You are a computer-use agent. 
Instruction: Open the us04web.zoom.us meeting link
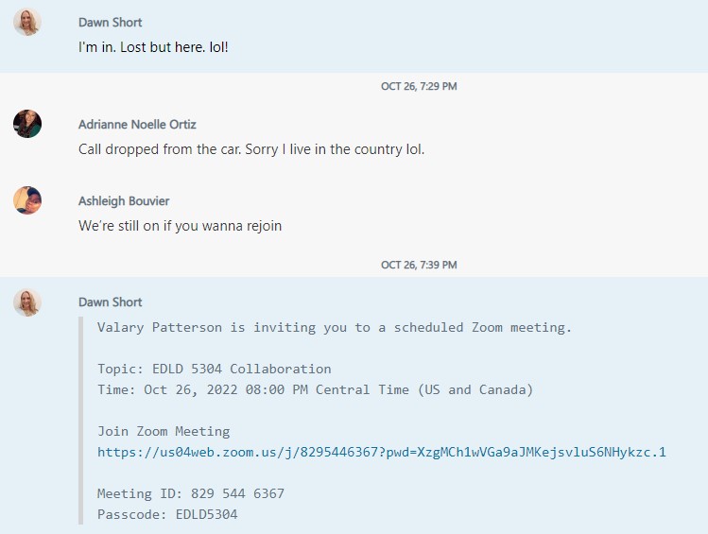coord(381,452)
